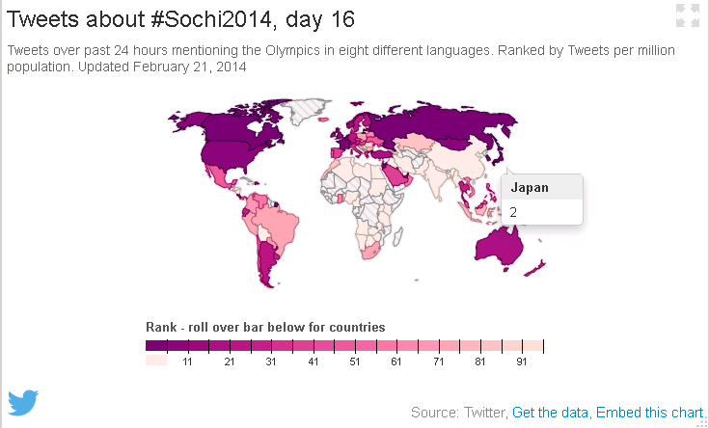The width and height of the screenshot is (709, 428).
Task: Click New Zealand on the map
Action: pos(536,266)
